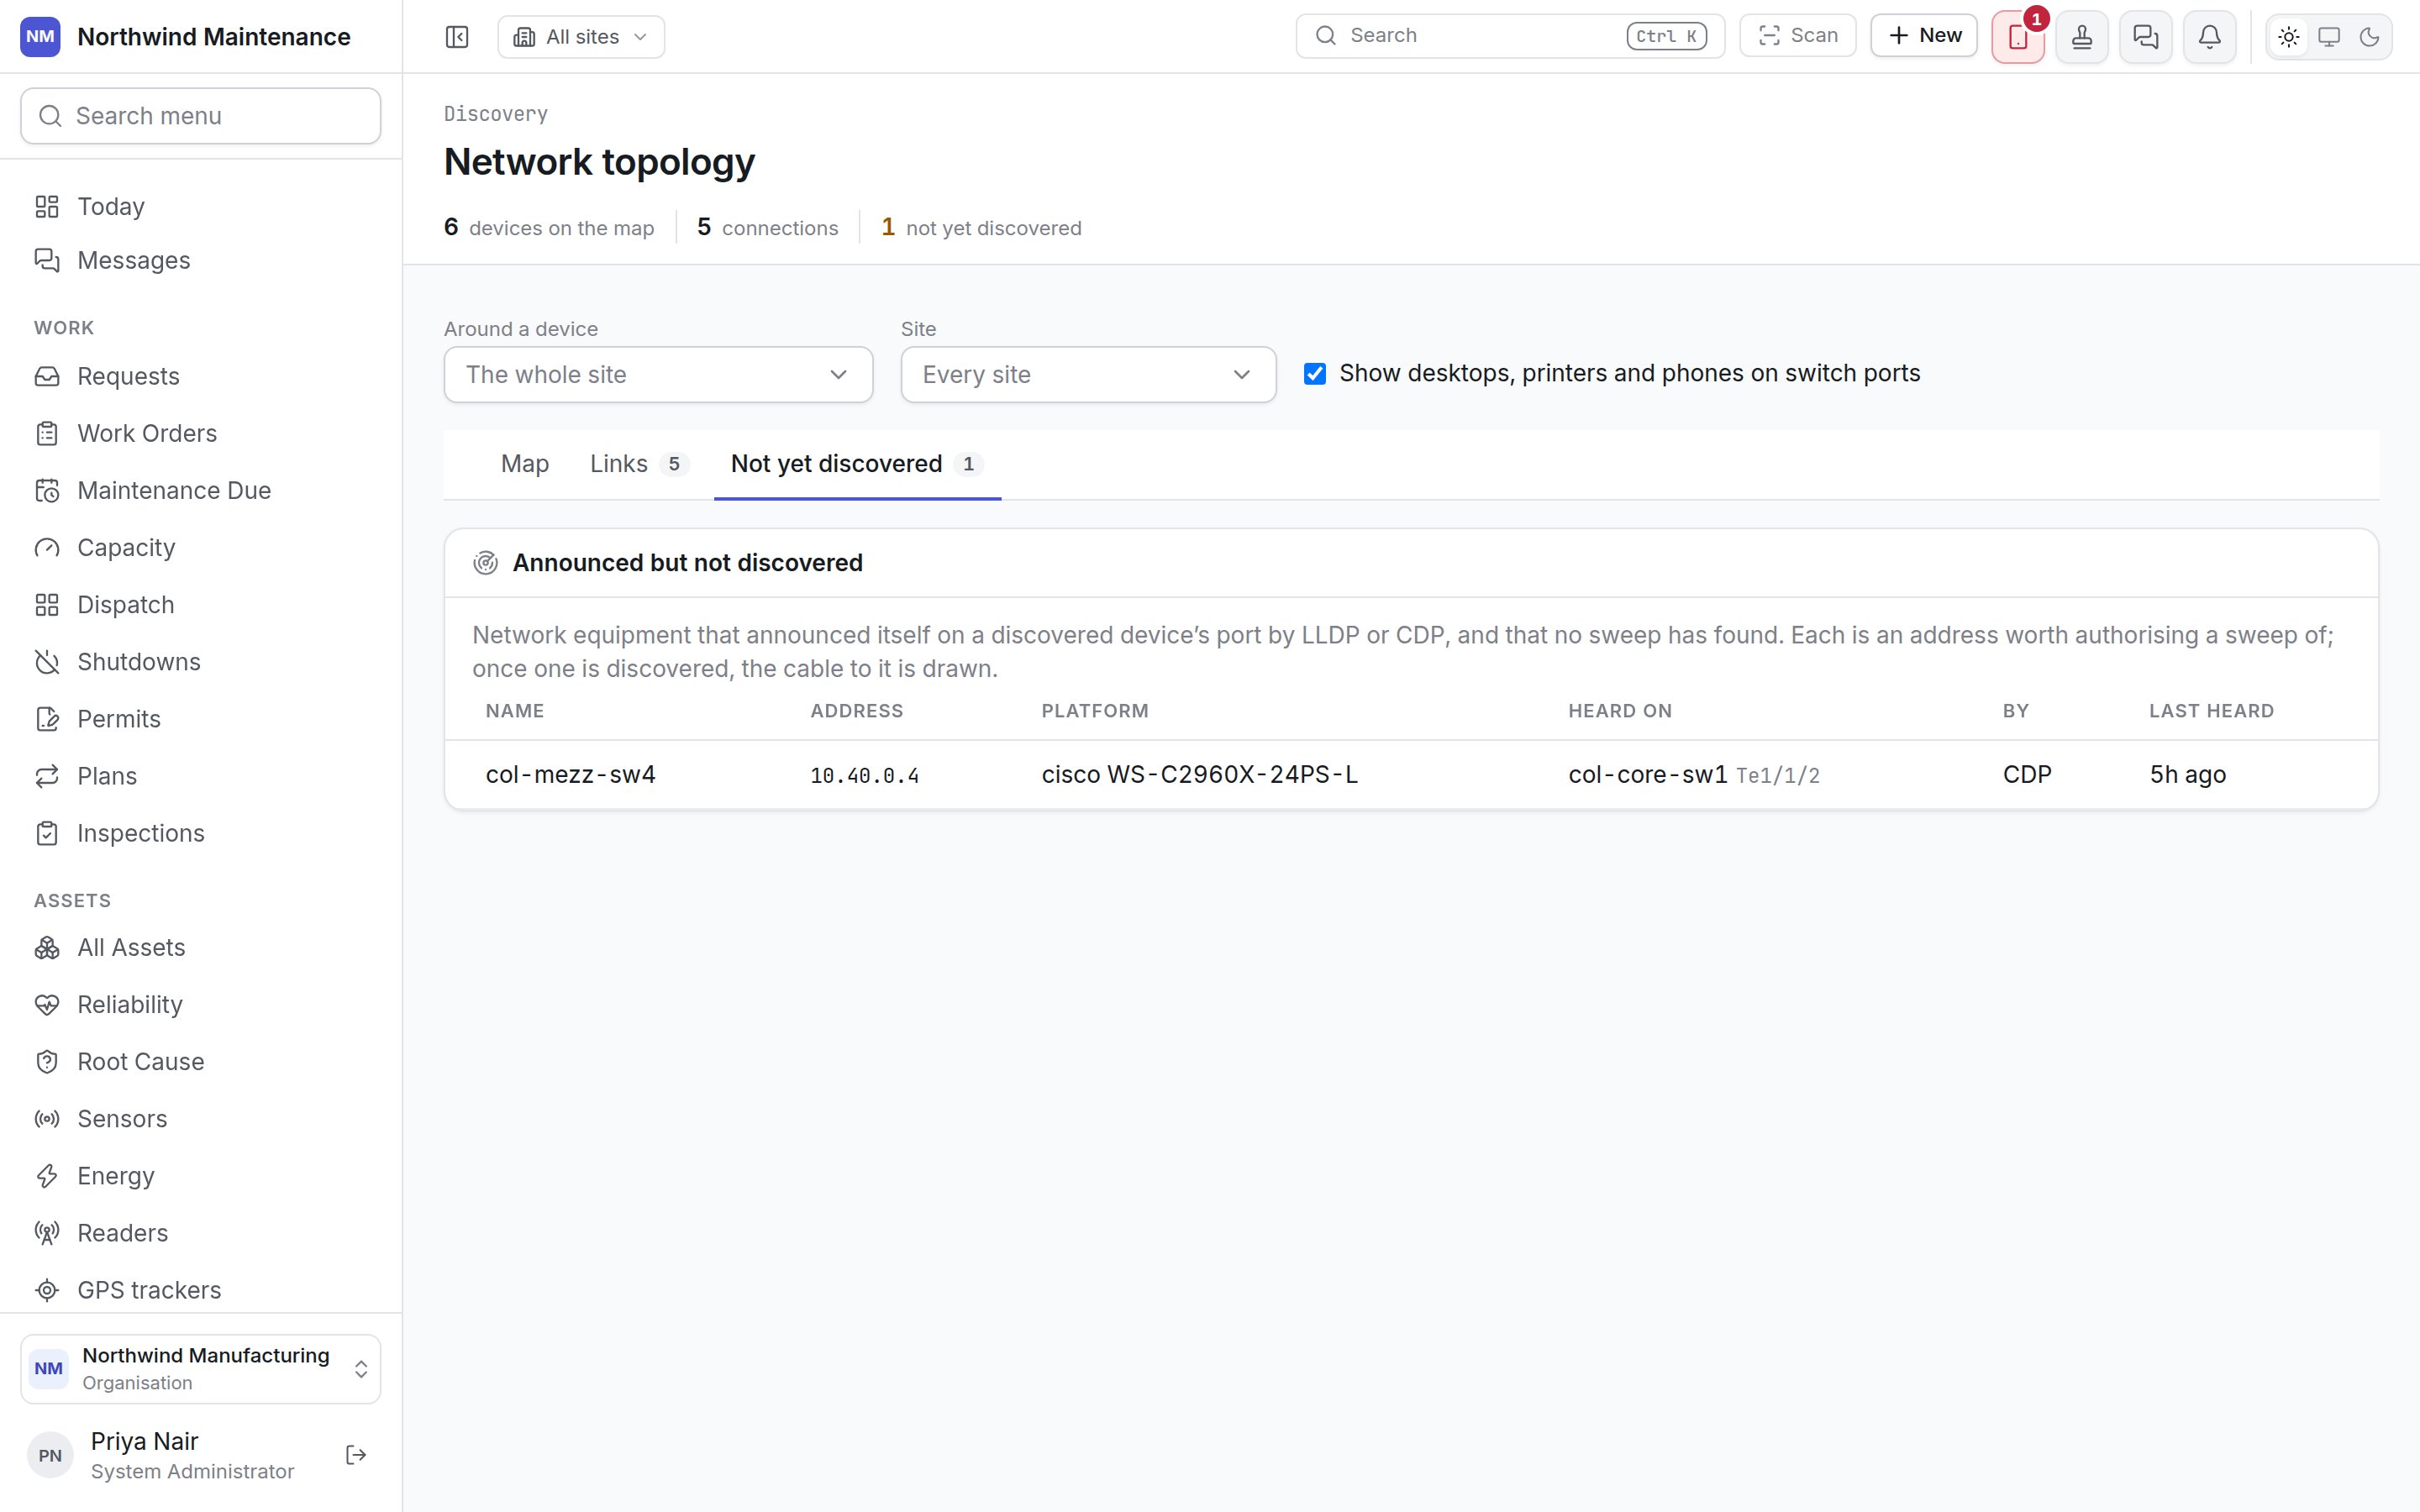Go to Capacity
Viewport: 2420px width, 1512px height.
coord(201,547)
